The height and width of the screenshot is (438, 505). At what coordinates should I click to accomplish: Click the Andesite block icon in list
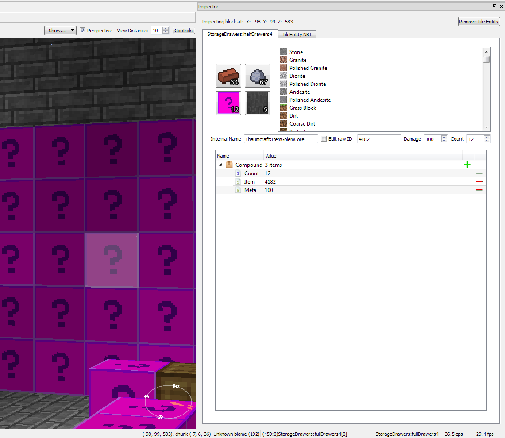click(283, 92)
